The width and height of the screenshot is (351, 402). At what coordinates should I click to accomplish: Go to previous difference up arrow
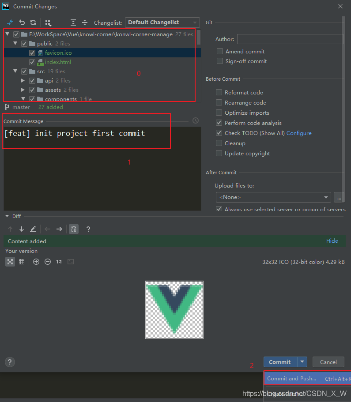[10, 229]
